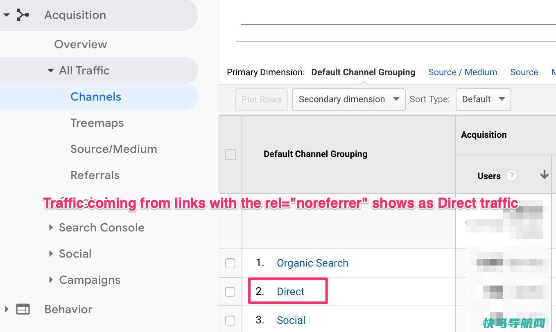Click the Plot Rows button

click(261, 99)
